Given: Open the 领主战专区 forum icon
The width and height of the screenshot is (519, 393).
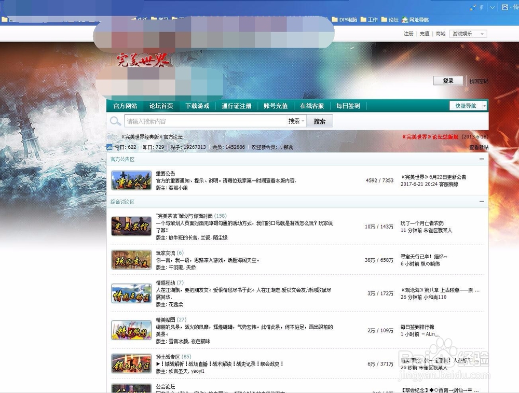Looking at the screenshot, I should pyautogui.click(x=131, y=365).
